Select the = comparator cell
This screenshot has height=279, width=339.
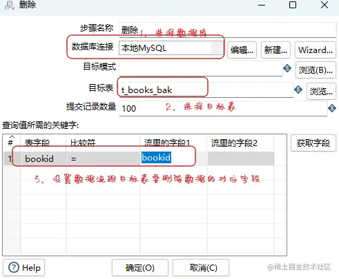coord(103,158)
